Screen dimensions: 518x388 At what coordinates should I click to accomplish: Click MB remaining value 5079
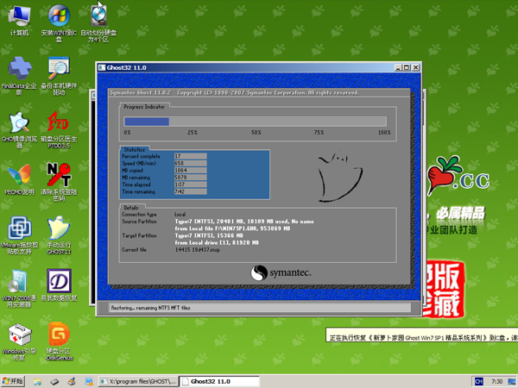pyautogui.click(x=190, y=178)
